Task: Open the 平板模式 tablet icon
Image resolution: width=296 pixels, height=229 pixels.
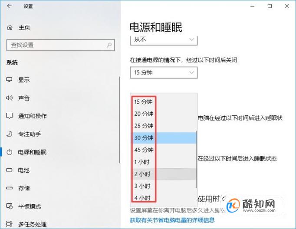Action: (10, 206)
